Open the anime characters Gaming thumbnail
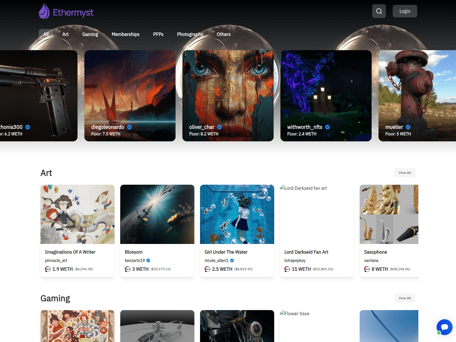456x342 pixels. pos(78,326)
